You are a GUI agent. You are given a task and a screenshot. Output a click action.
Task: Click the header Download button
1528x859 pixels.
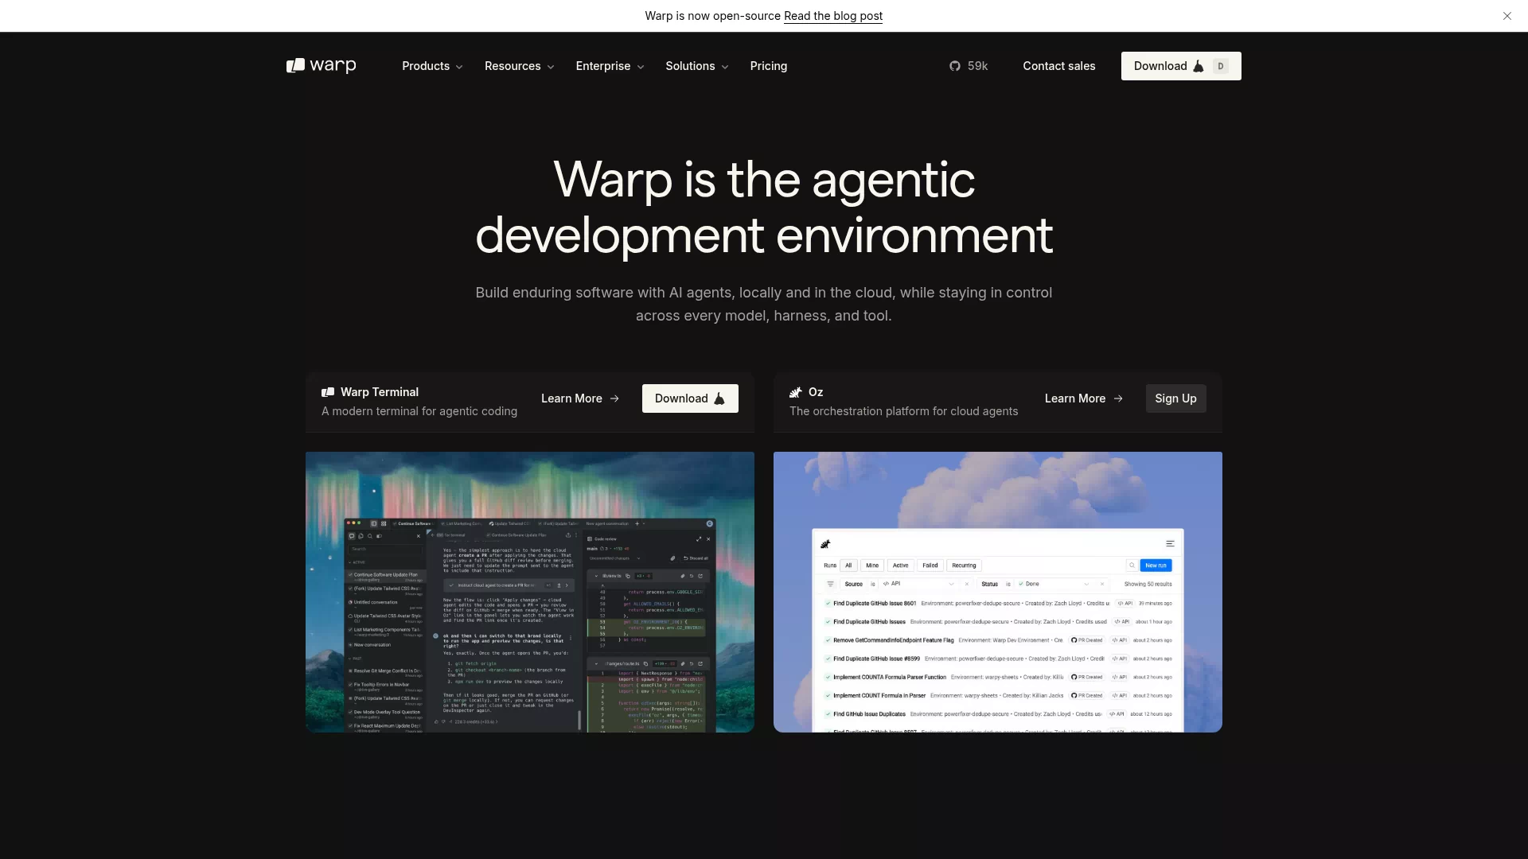point(1181,66)
